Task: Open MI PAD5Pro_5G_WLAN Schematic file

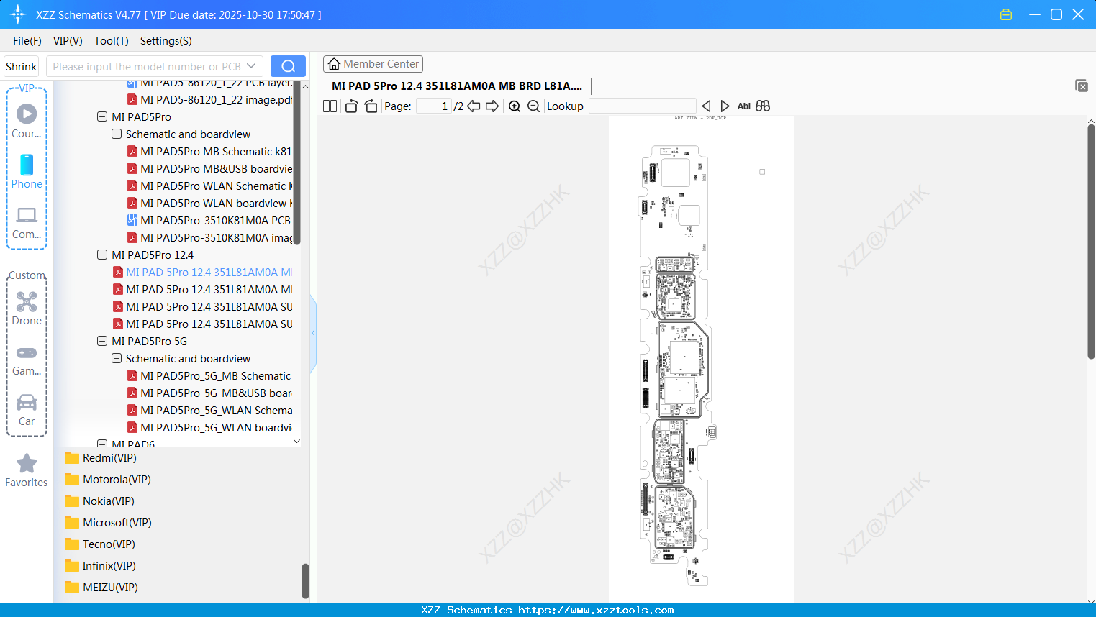Action: pos(209,410)
